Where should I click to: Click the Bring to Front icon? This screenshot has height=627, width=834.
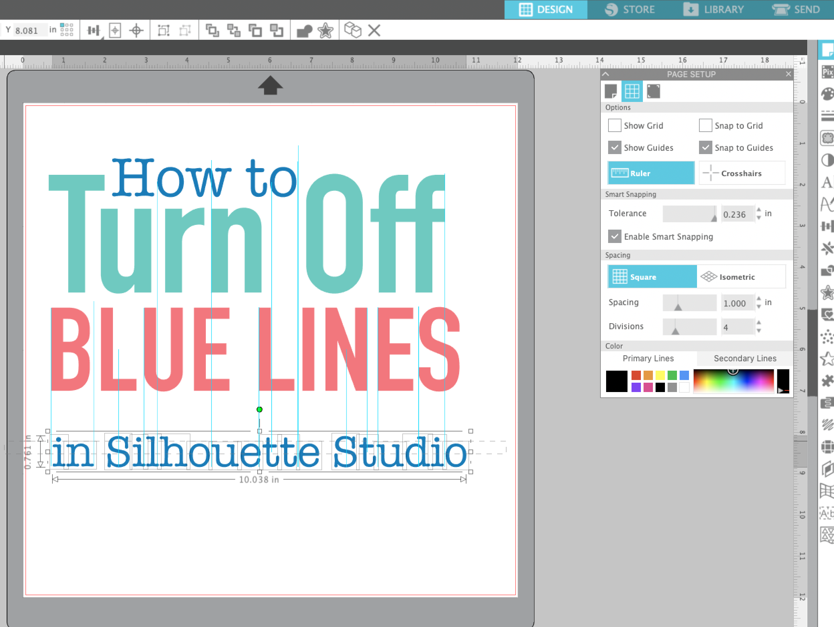[212, 30]
